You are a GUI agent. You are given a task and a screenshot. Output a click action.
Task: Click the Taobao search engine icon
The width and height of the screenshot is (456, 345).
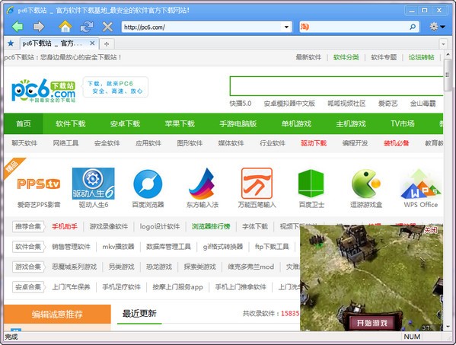pos(305,27)
